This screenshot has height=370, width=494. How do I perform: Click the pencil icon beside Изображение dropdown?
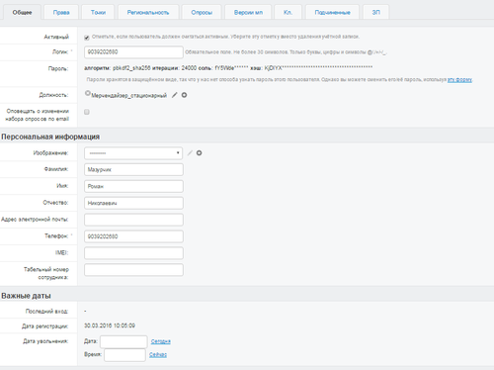tap(190, 153)
